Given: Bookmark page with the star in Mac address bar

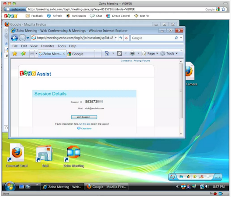Looking at the screenshot, I should [x=223, y=9].
